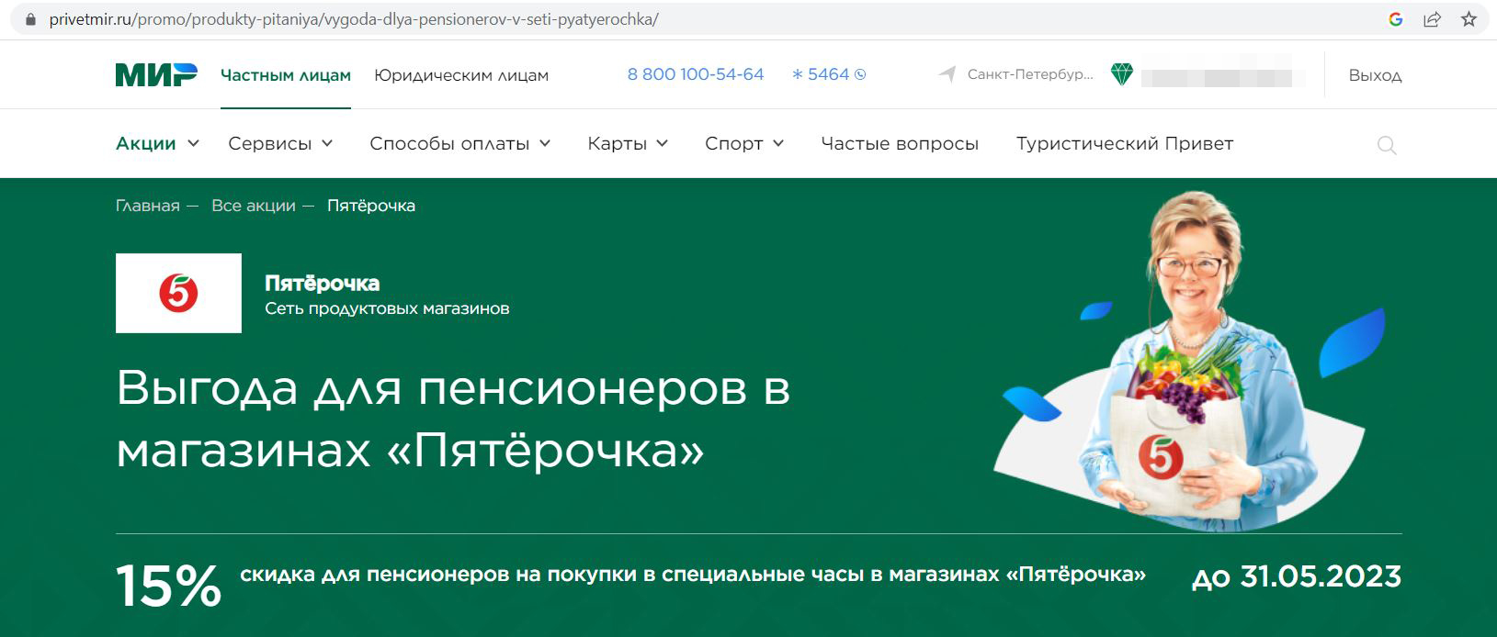Expand the Акции menu

click(x=157, y=143)
